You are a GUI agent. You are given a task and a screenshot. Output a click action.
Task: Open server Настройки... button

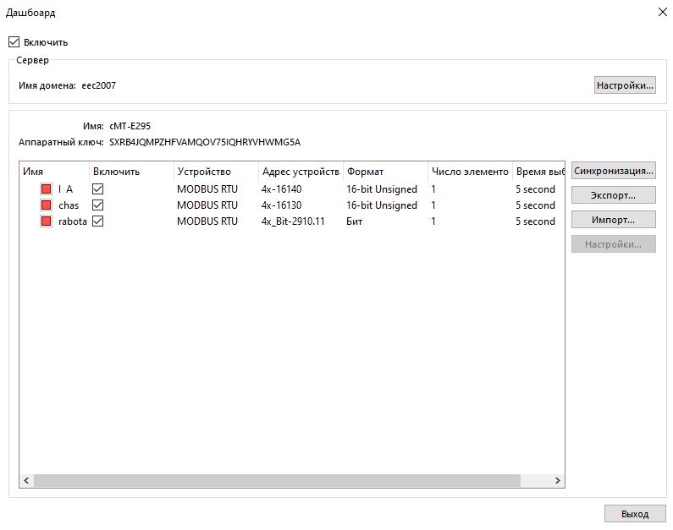(625, 85)
